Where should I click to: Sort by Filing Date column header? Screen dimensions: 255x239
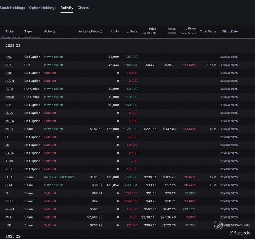click(x=230, y=31)
